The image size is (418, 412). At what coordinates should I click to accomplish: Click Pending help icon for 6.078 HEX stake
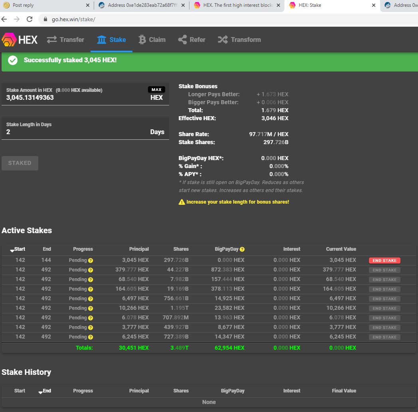91,318
